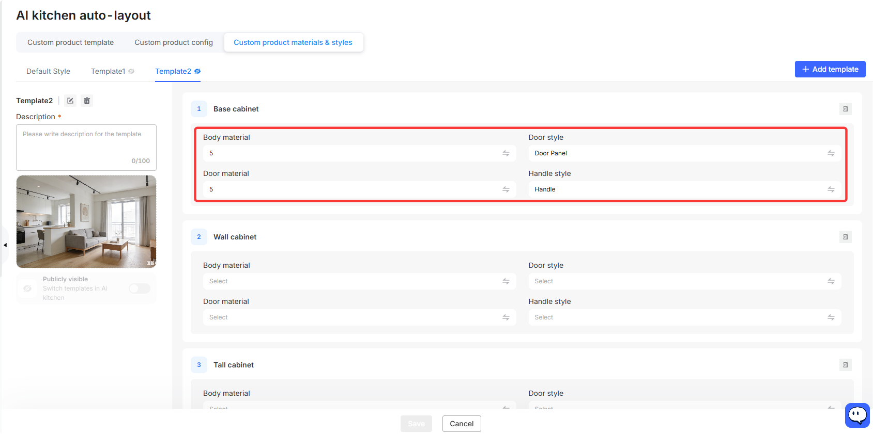The image size is (873, 434).
Task: Collapse the left side panel arrow
Action: click(5, 245)
